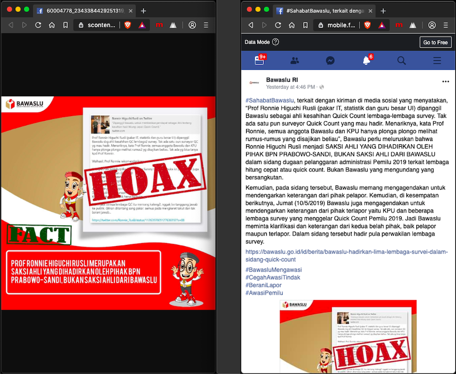This screenshot has width=456, height=374.
Task: Open Brave main menu in mobile.f... window
Action: (x=445, y=25)
